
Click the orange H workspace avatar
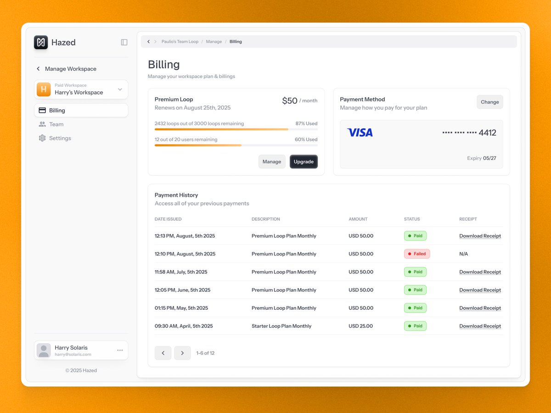point(44,89)
